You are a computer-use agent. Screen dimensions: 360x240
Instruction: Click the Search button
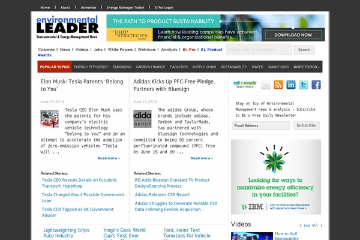pos(304,50)
